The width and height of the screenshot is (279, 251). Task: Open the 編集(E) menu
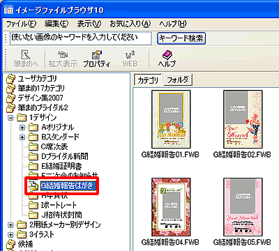56,24
